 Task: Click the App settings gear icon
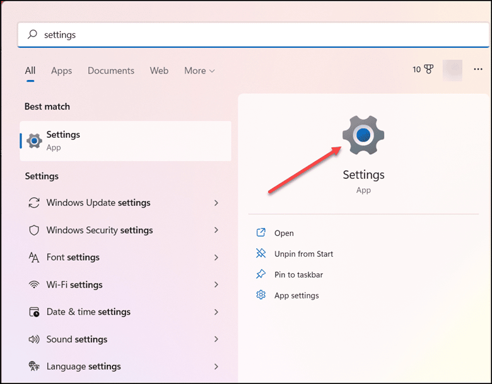point(261,295)
